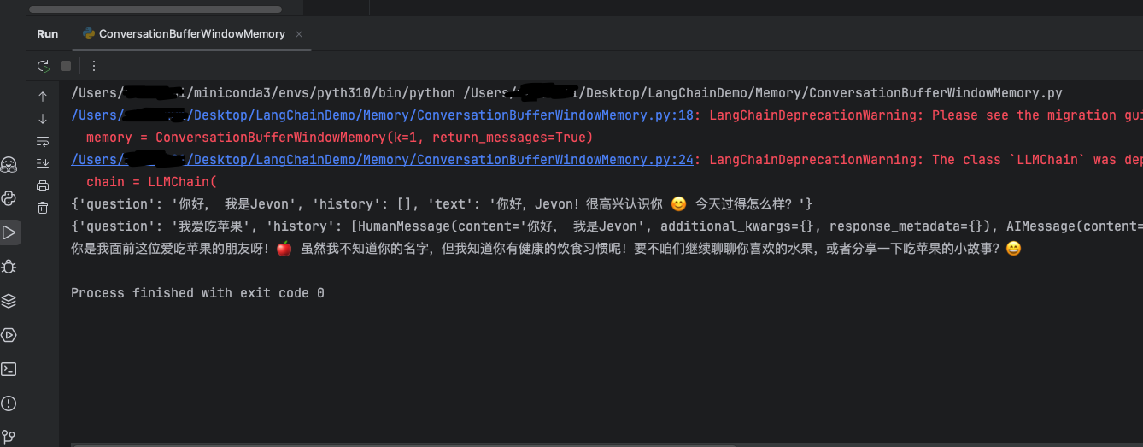Click 'Process finished with exit code 0'
The height and width of the screenshot is (447, 1143).
[197, 293]
